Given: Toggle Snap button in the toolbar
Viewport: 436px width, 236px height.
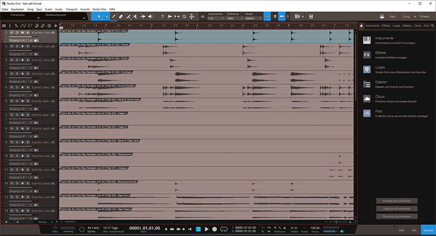Looking at the screenshot, I should [x=267, y=16].
